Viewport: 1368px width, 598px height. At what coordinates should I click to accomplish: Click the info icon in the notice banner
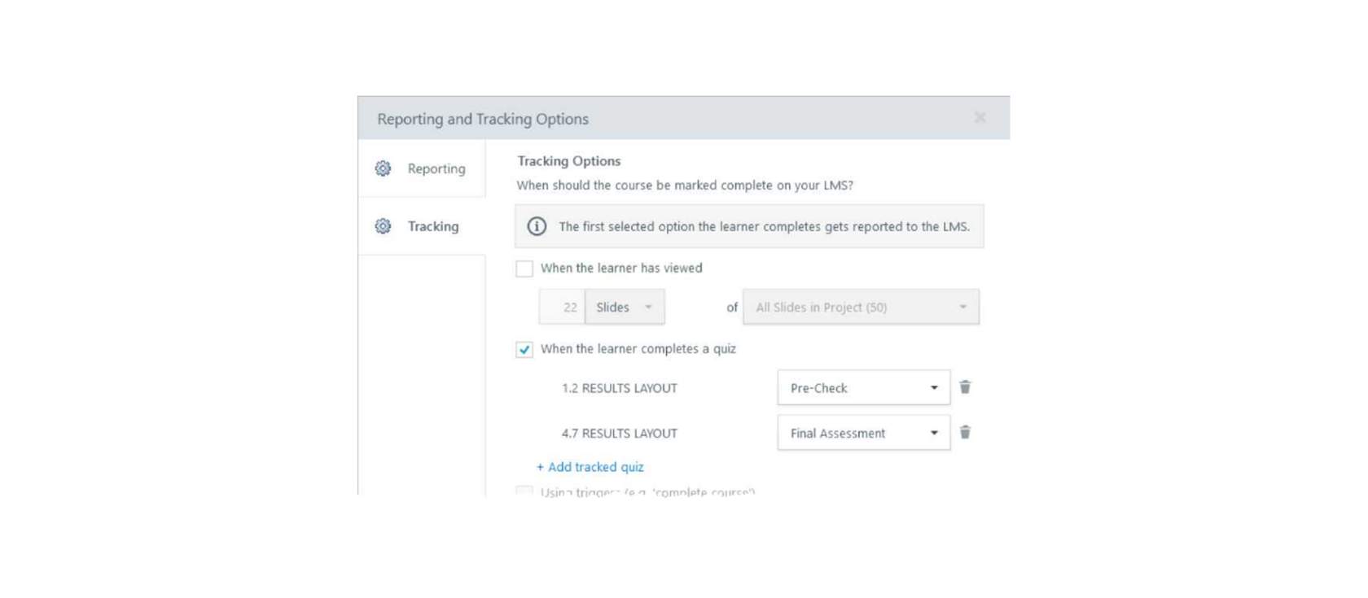pyautogui.click(x=537, y=226)
